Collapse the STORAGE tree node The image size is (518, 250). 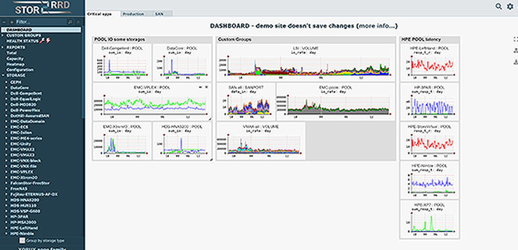coord(3,75)
